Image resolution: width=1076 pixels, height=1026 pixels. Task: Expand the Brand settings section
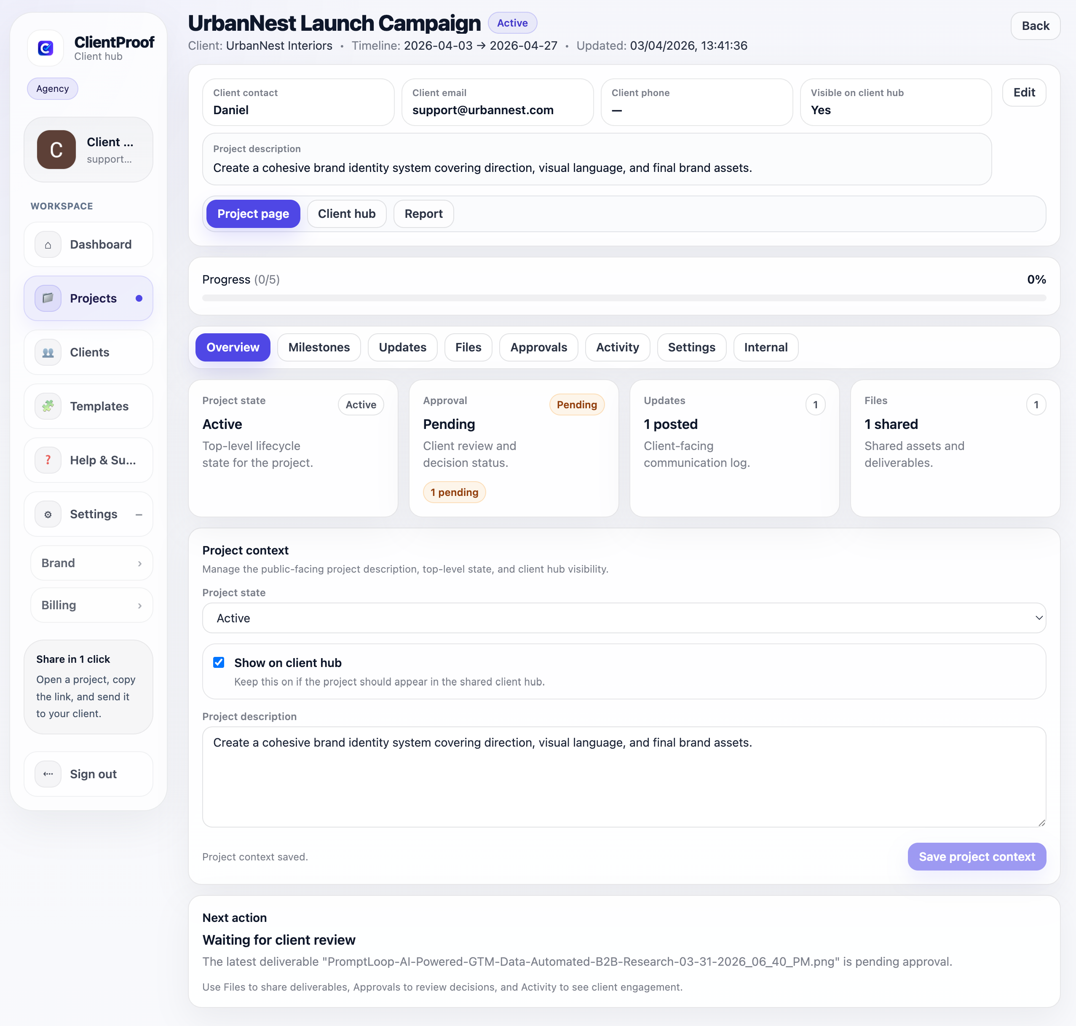click(x=91, y=563)
